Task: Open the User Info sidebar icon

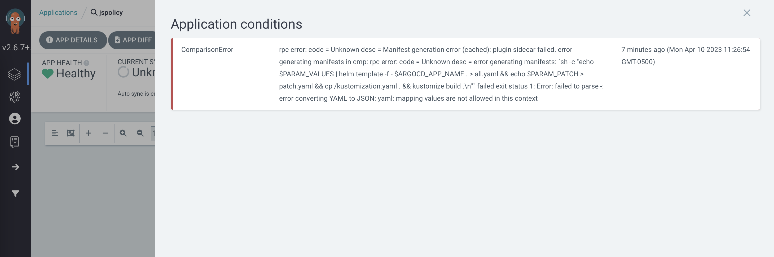Action: point(14,119)
